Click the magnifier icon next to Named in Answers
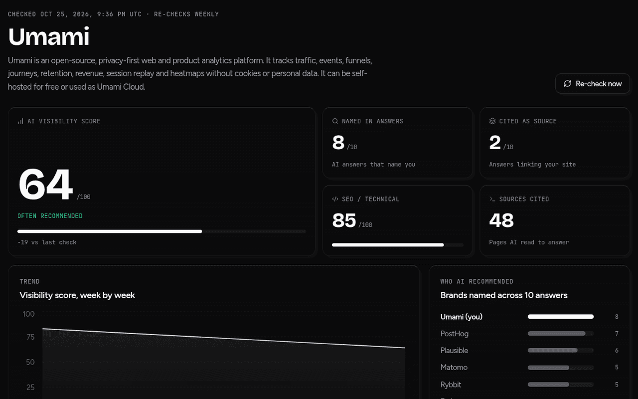This screenshot has height=399, width=638. pos(335,121)
